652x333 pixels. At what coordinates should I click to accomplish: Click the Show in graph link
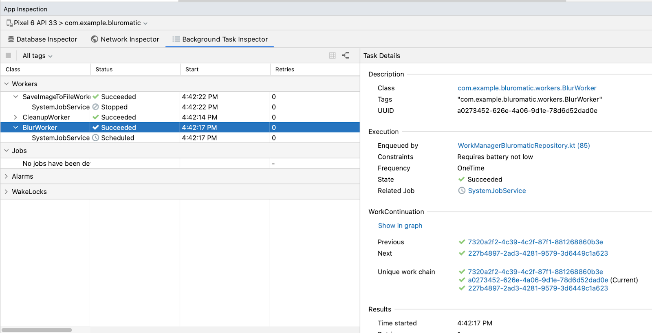(x=400, y=226)
